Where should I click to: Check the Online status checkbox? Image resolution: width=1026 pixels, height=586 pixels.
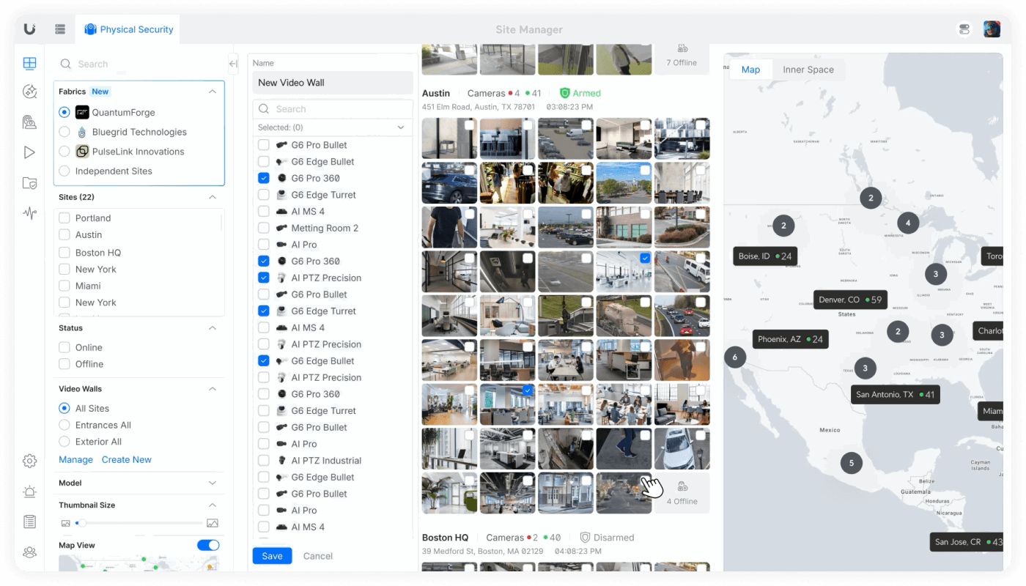pos(64,347)
